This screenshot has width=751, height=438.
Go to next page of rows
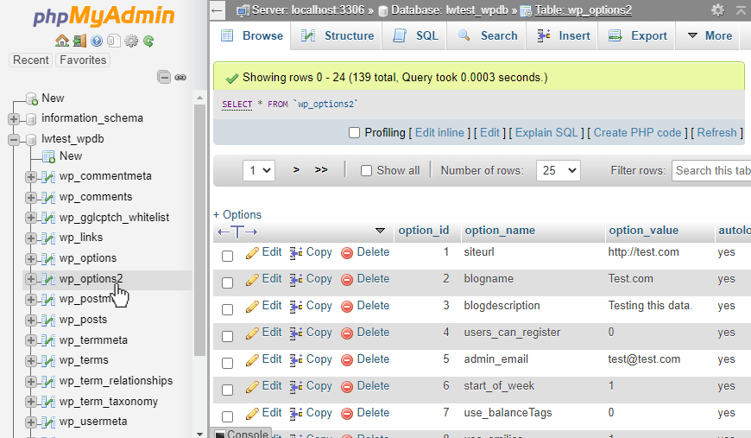(296, 170)
